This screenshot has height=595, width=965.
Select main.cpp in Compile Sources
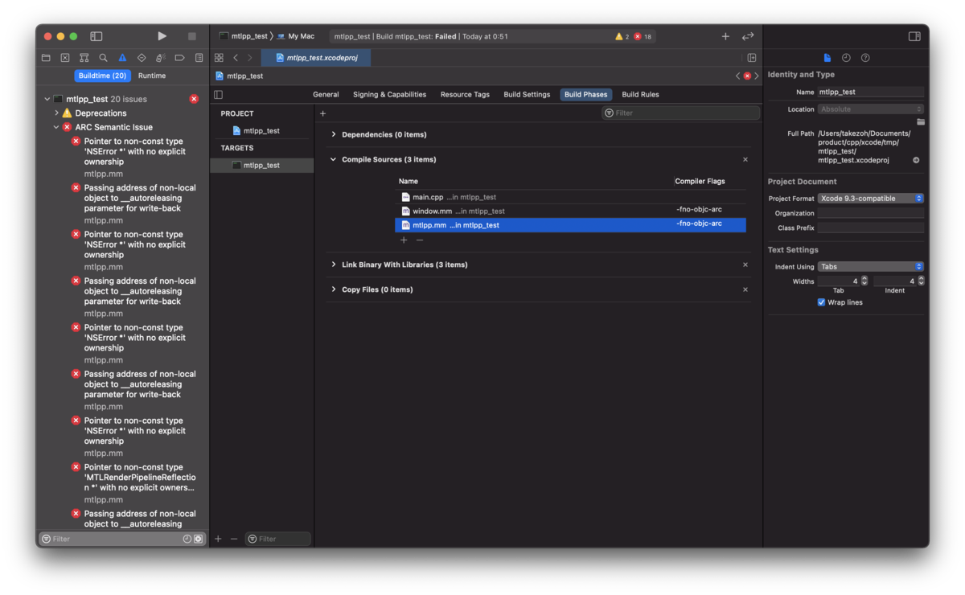(570, 197)
